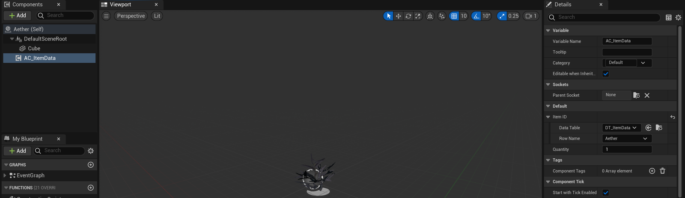Uncheck Editable when Inherited checkbox

pos(605,74)
